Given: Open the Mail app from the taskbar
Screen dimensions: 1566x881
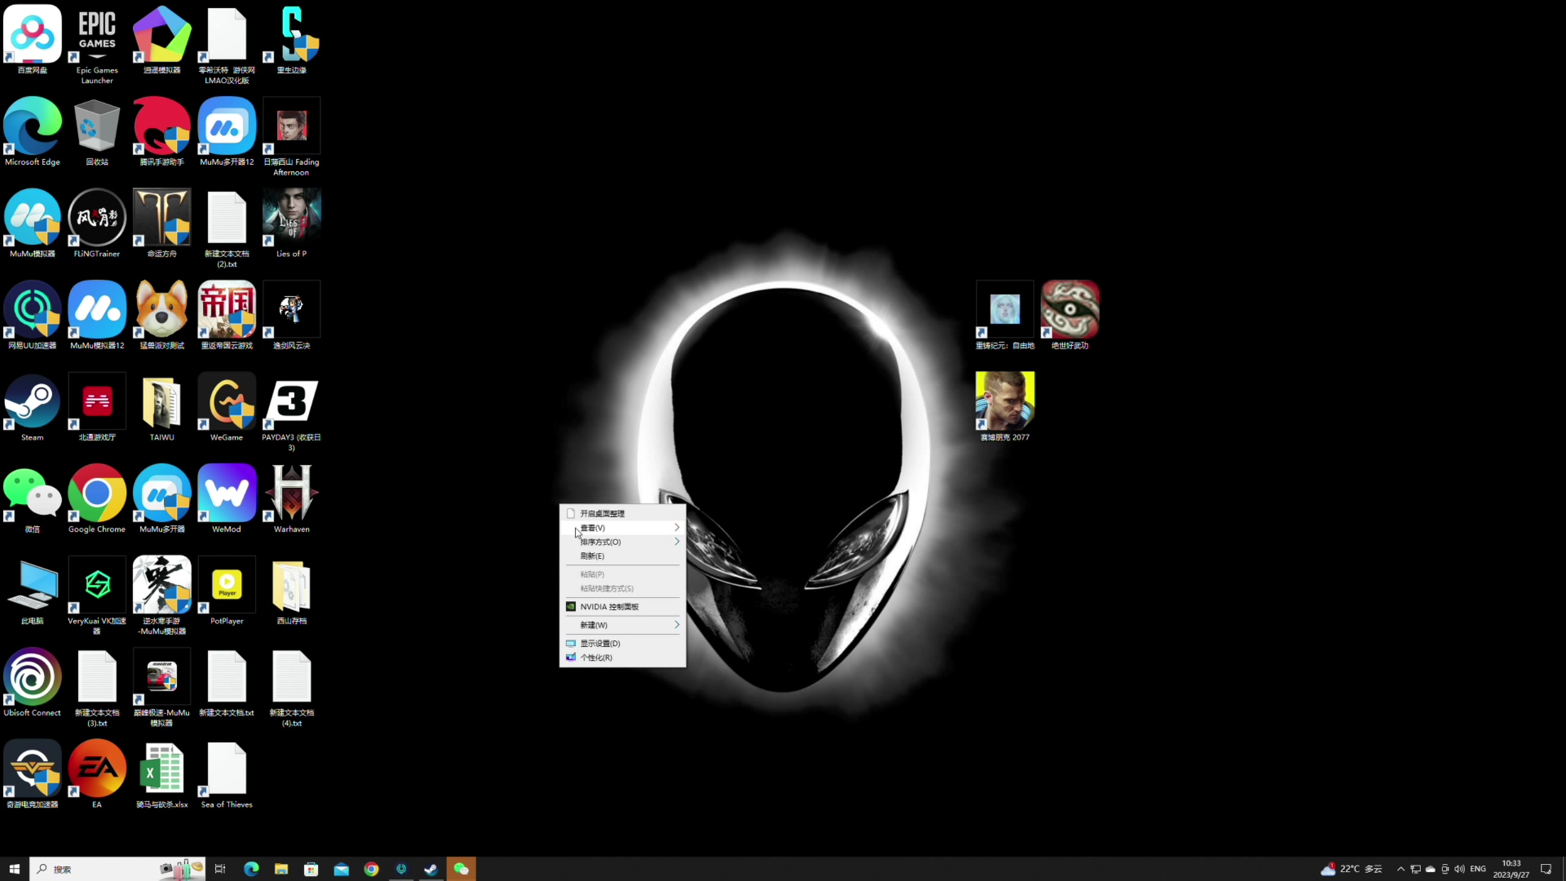Looking at the screenshot, I should (341, 869).
